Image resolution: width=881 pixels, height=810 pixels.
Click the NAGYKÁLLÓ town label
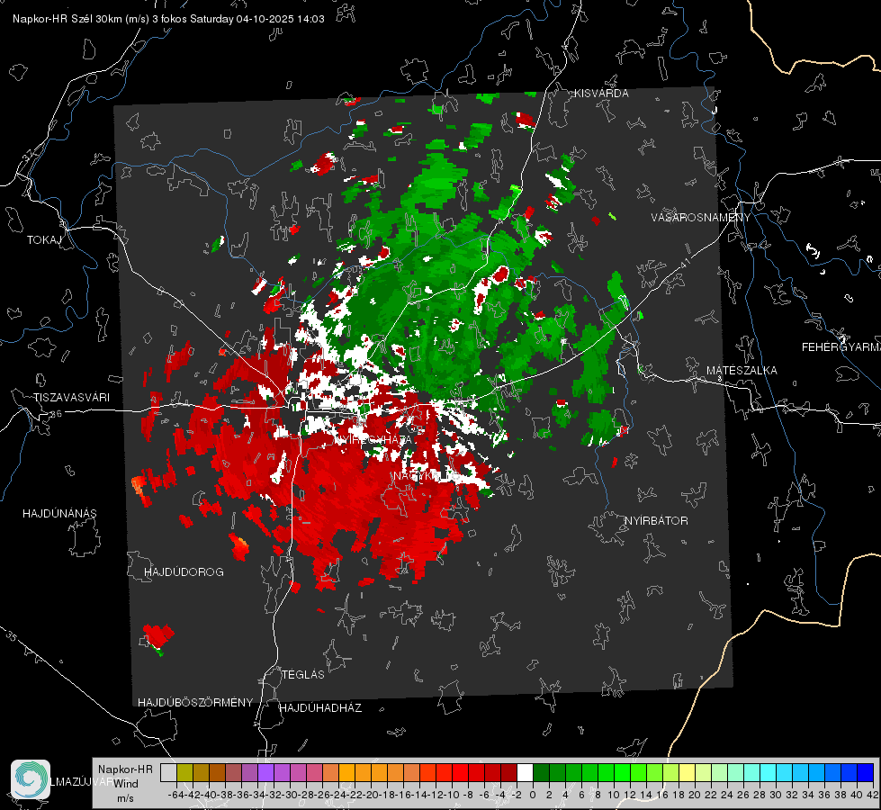point(426,476)
